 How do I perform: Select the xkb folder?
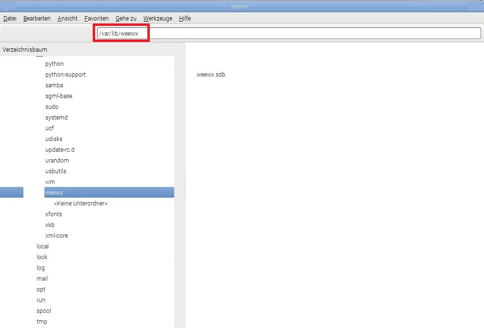pos(50,225)
